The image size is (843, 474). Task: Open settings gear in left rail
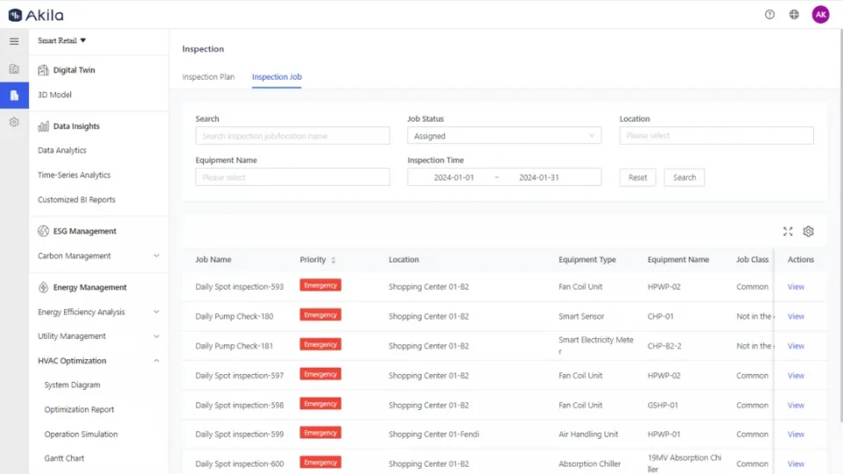(x=14, y=122)
